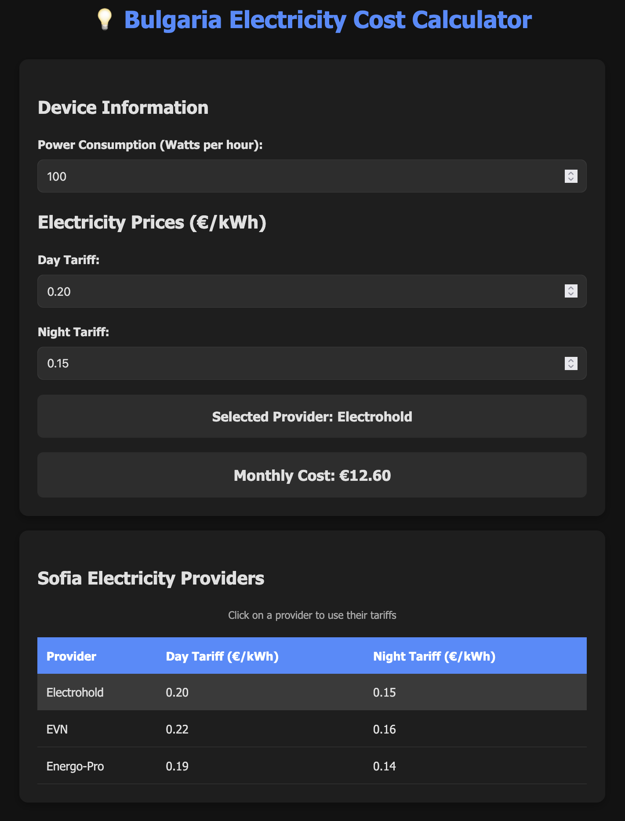The image size is (625, 821).
Task: Focus the Power Consumption input field
Action: (299, 176)
